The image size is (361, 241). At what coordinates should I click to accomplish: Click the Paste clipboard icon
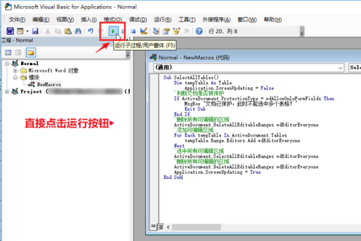[x=67, y=31]
